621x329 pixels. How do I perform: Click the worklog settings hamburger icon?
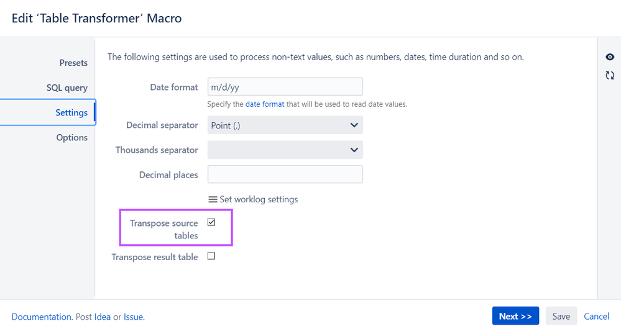pos(213,199)
